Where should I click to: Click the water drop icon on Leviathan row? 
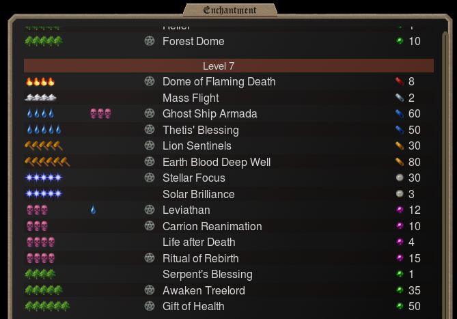94,210
